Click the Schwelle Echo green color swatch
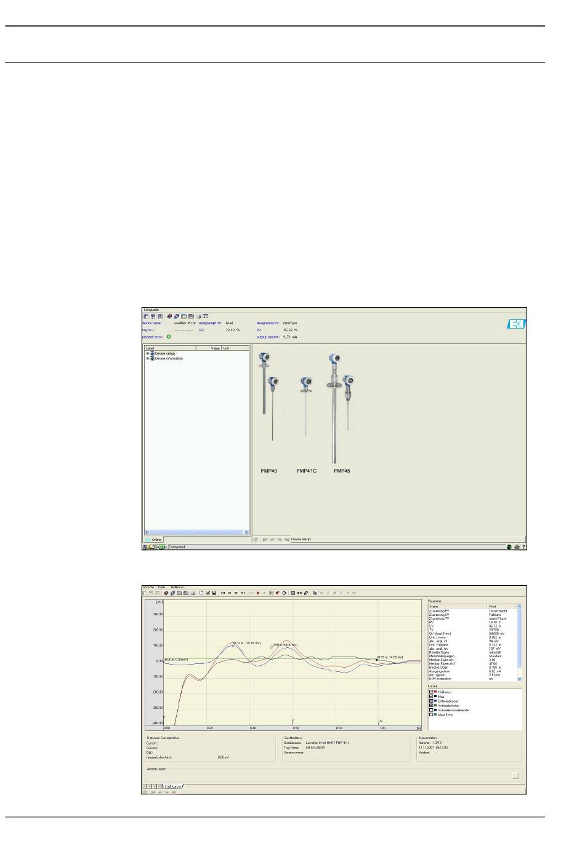This screenshot has height=843, width=585. point(436,706)
